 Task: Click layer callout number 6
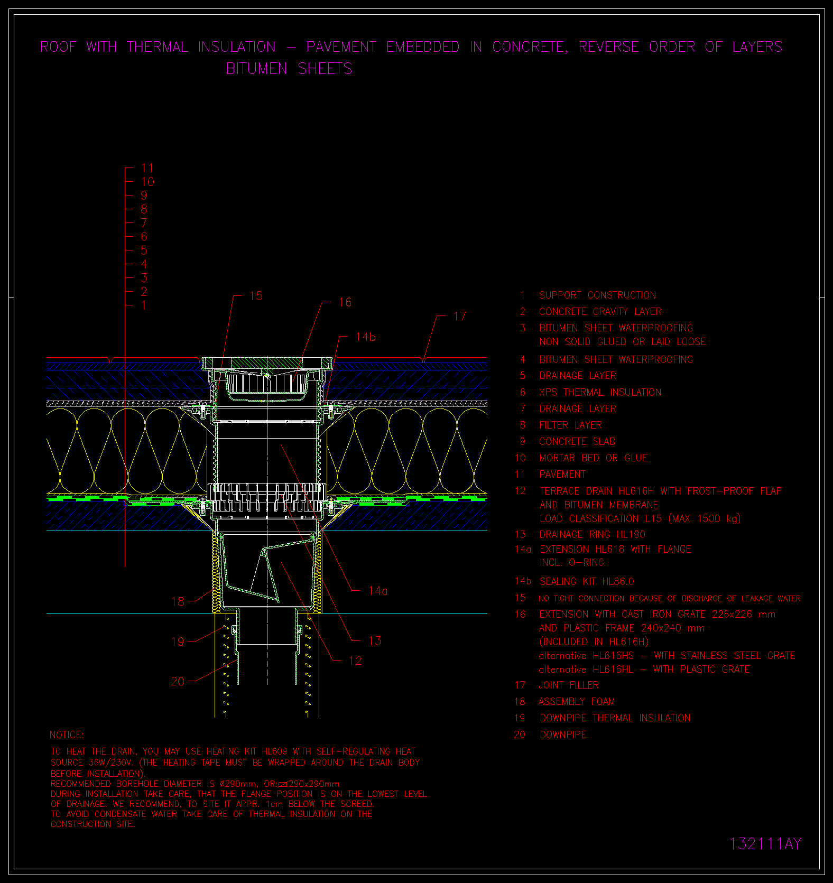pyautogui.click(x=144, y=237)
